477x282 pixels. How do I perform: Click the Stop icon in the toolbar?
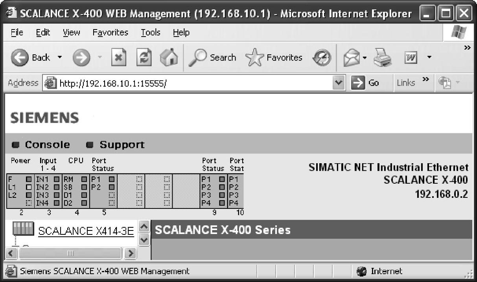(118, 58)
